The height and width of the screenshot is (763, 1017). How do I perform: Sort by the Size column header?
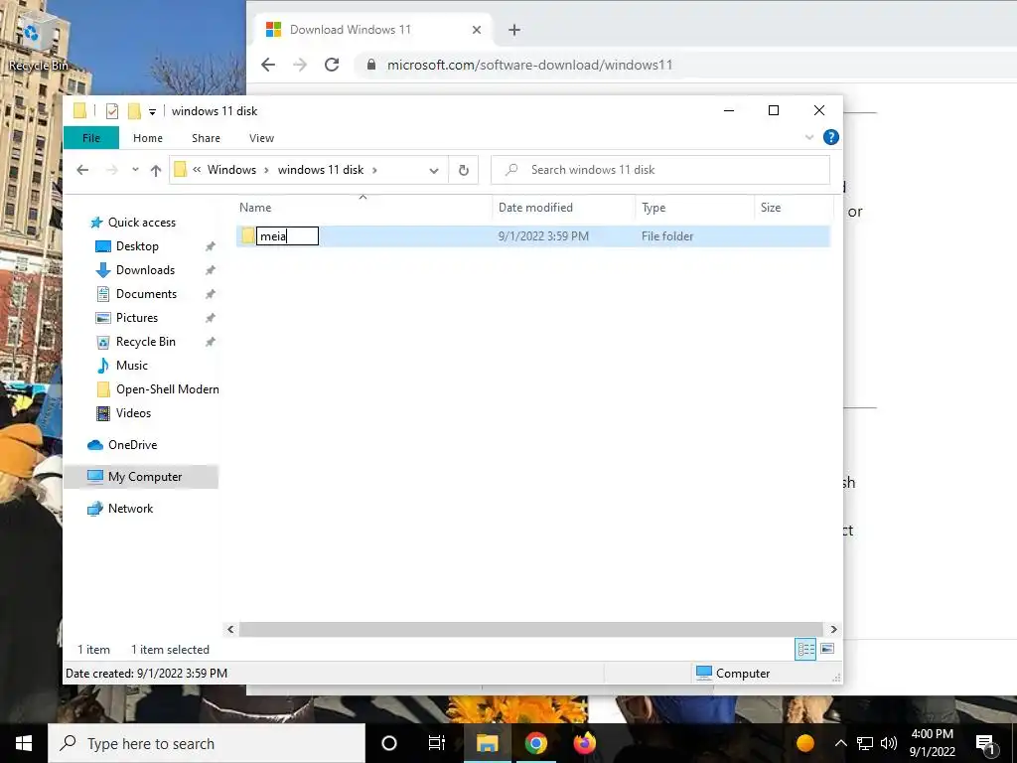(771, 208)
